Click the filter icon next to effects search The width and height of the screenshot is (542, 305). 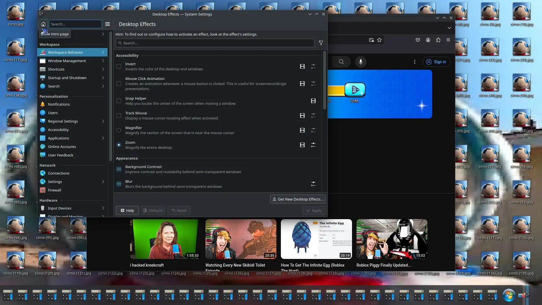coord(321,43)
